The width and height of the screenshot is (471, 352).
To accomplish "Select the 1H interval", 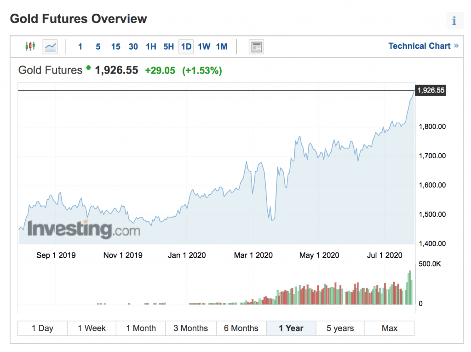I will (x=151, y=46).
